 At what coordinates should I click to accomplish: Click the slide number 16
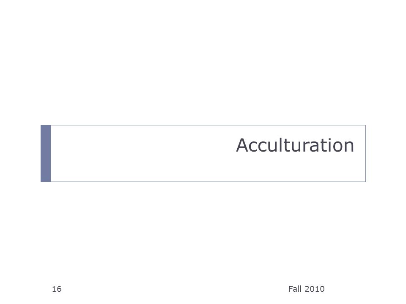[x=57, y=289]
